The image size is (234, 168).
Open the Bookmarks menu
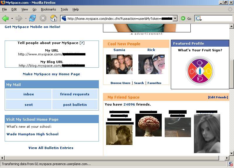click(x=49, y=9)
